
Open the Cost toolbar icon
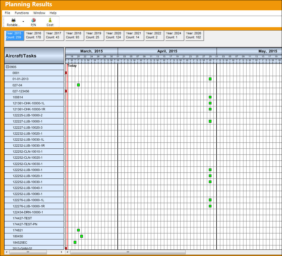(x=50, y=20)
